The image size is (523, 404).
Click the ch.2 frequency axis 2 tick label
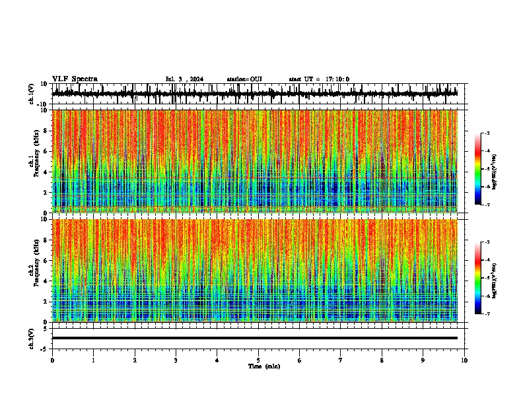tap(46, 302)
